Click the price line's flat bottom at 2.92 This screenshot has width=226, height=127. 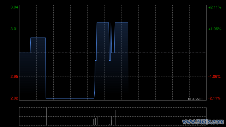point(70,98)
